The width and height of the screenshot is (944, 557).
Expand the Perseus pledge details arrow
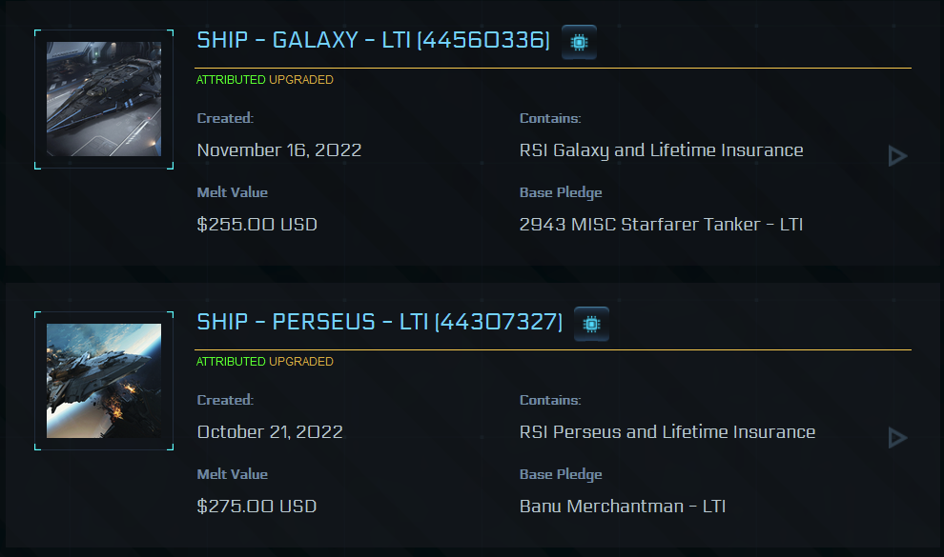[x=896, y=437]
